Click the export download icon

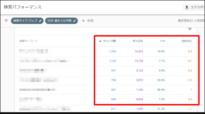pyautogui.click(x=187, y=7)
